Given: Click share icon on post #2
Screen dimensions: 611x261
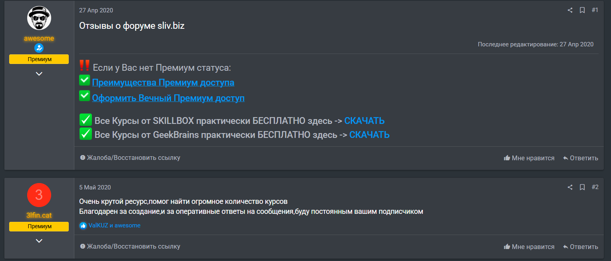Looking at the screenshot, I should (570, 187).
